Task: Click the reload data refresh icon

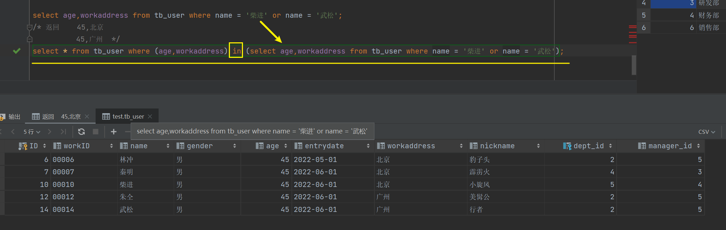Action: click(81, 132)
